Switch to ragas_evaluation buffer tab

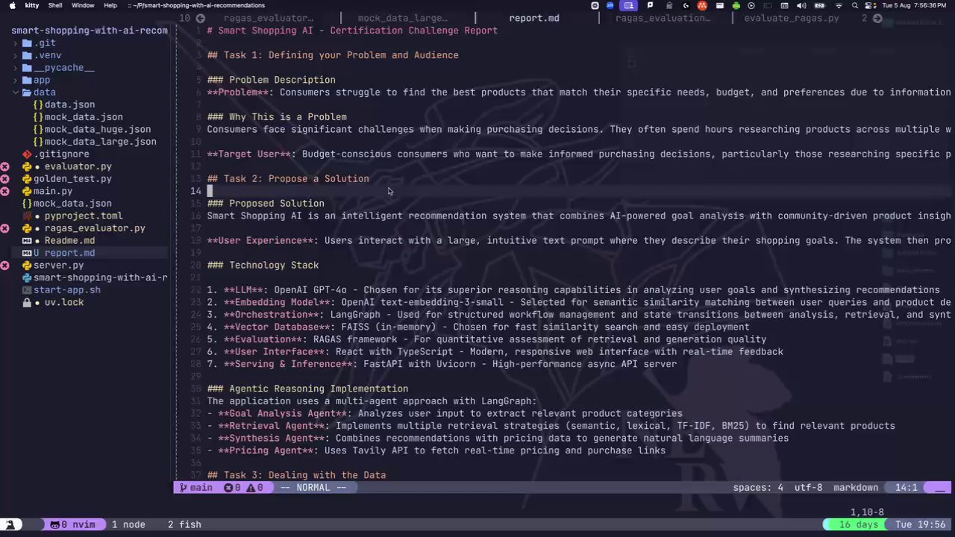(663, 18)
